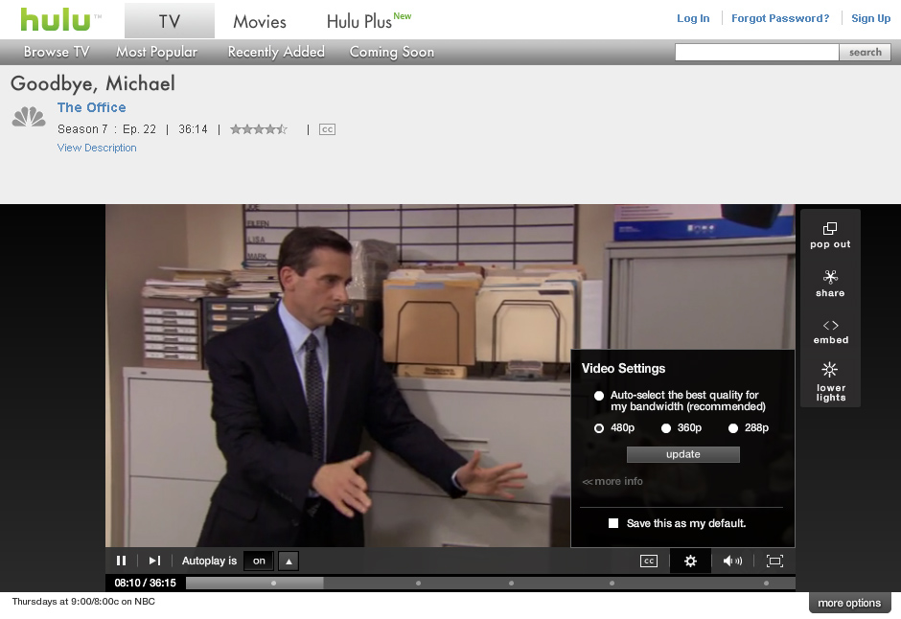901x619 pixels.
Task: Select the 480p quality option
Action: tap(599, 428)
